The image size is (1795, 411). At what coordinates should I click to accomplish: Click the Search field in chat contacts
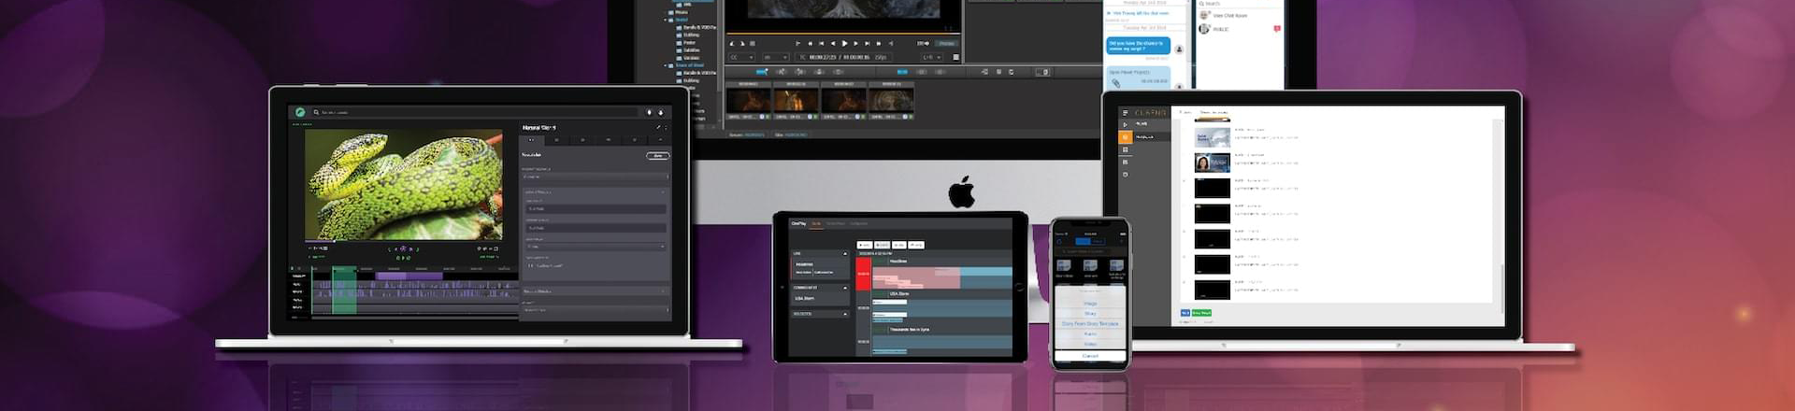1239,4
